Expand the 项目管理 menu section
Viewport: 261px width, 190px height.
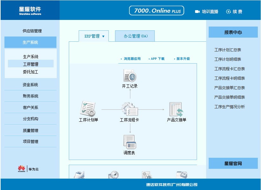(x=30, y=142)
